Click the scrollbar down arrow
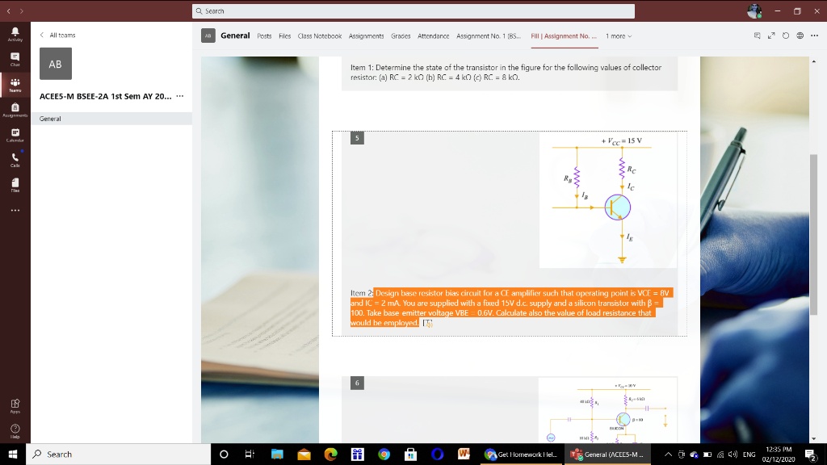827x465 pixels. point(813,438)
